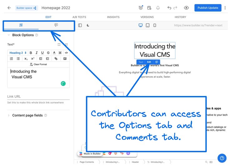Toggle the sidebar panel layout icon
This screenshot has width=231, height=167.
click(80, 25)
